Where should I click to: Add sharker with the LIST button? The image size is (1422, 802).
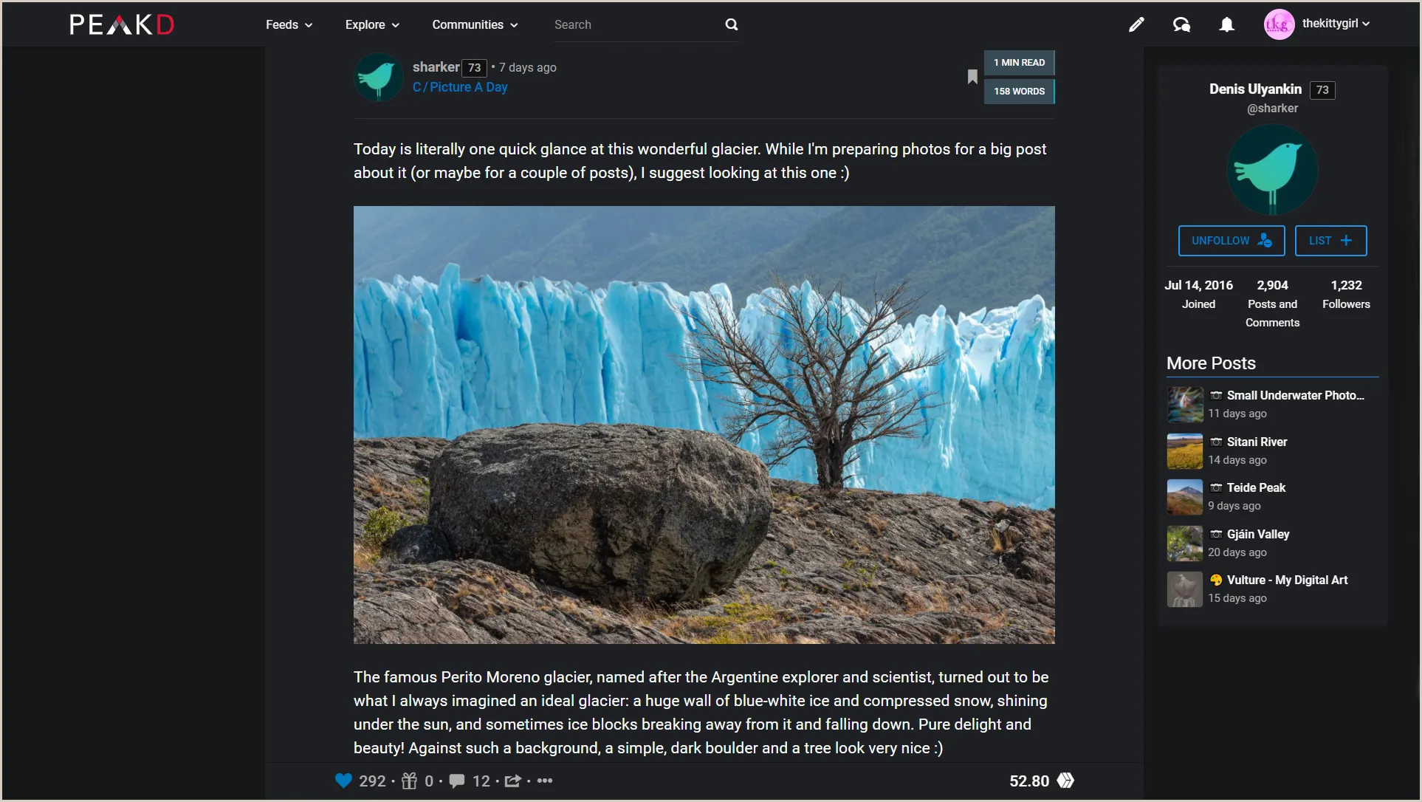click(1330, 241)
